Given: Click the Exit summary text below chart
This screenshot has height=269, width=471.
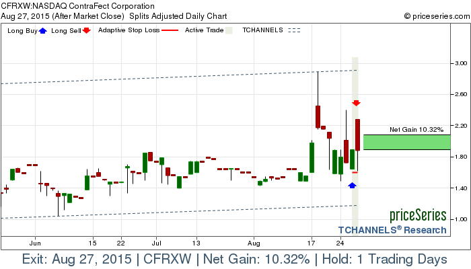Looking at the screenshot, I should (x=235, y=259).
